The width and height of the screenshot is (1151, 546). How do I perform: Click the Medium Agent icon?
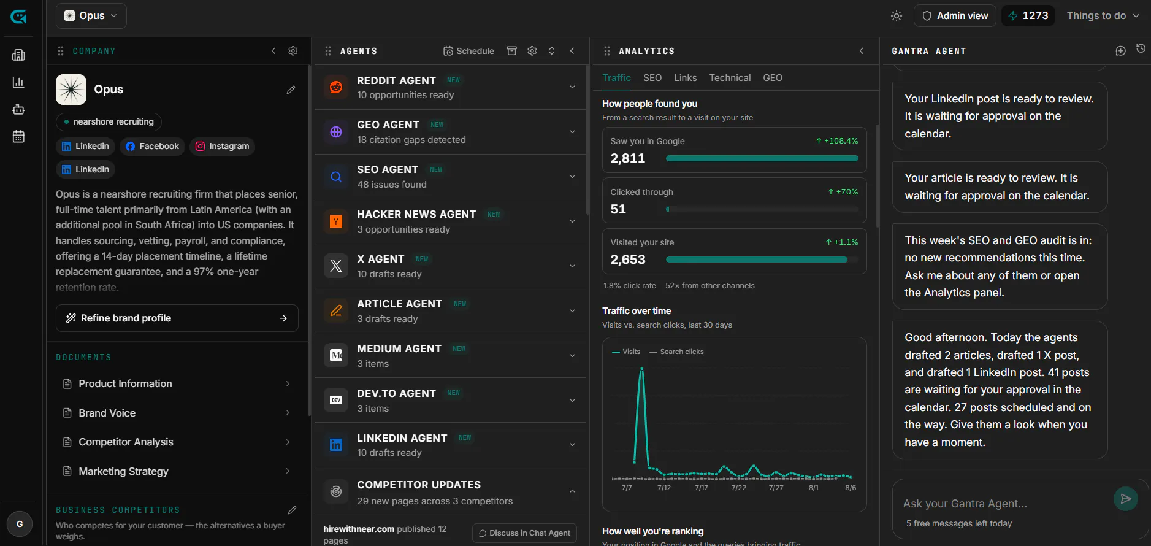click(336, 355)
